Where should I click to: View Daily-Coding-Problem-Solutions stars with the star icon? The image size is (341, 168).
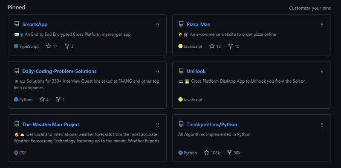[42, 99]
